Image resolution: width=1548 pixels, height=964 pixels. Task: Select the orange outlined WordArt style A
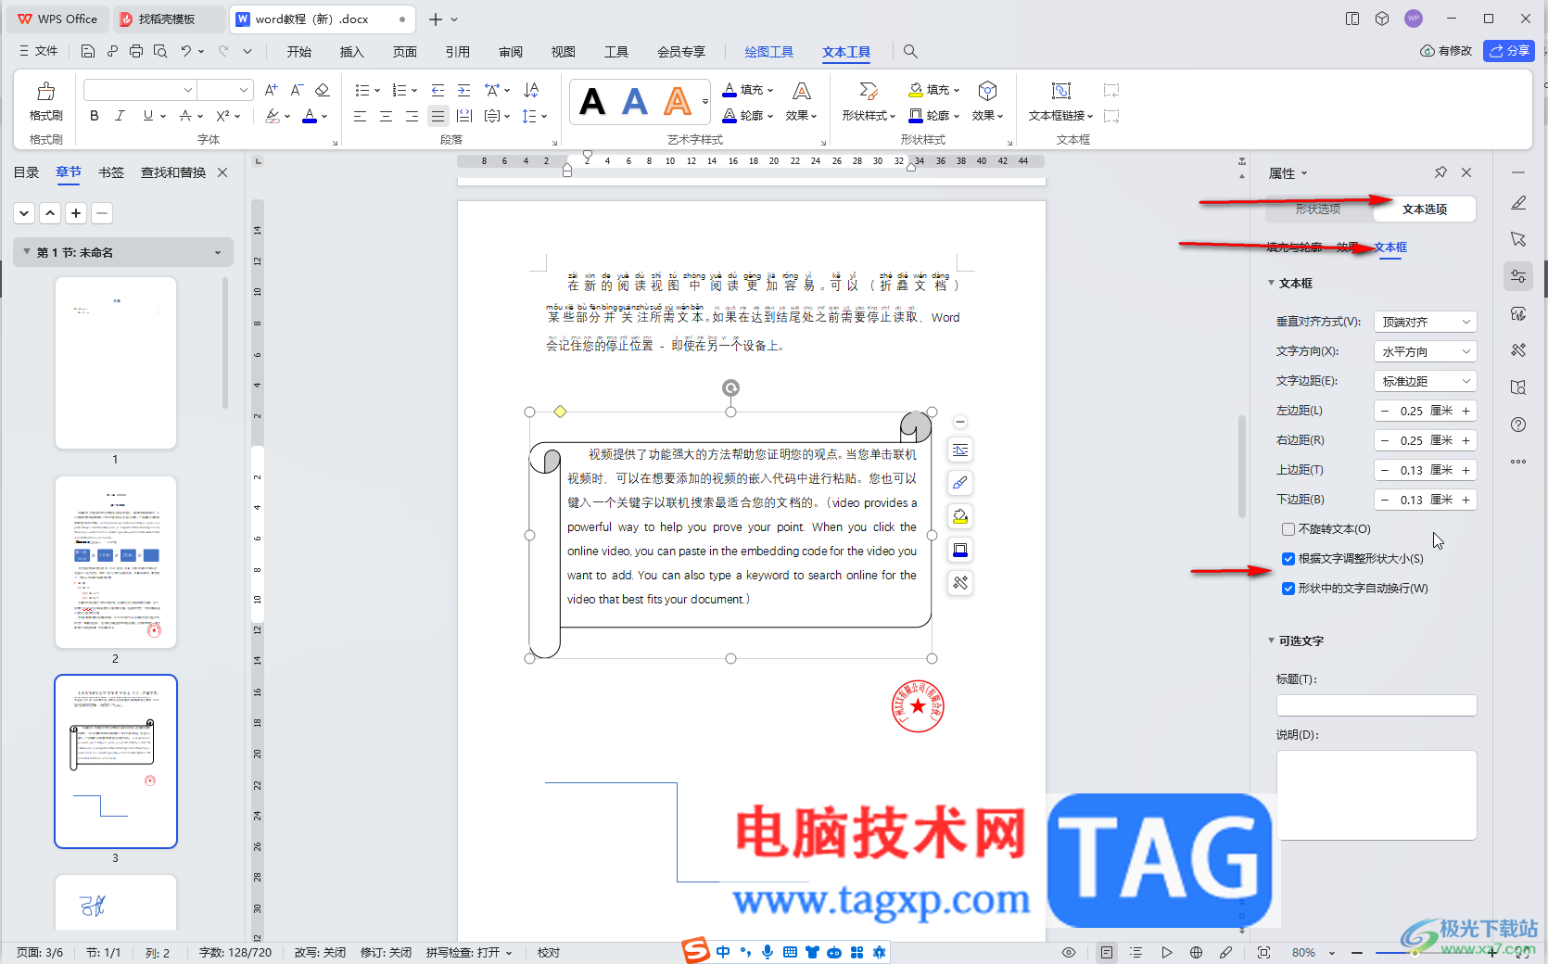point(678,101)
